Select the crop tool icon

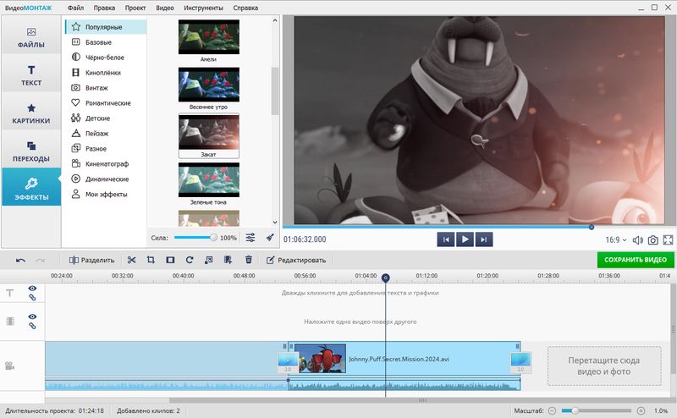pos(151,260)
